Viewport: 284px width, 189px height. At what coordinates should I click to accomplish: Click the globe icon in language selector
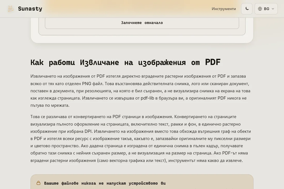point(260,9)
